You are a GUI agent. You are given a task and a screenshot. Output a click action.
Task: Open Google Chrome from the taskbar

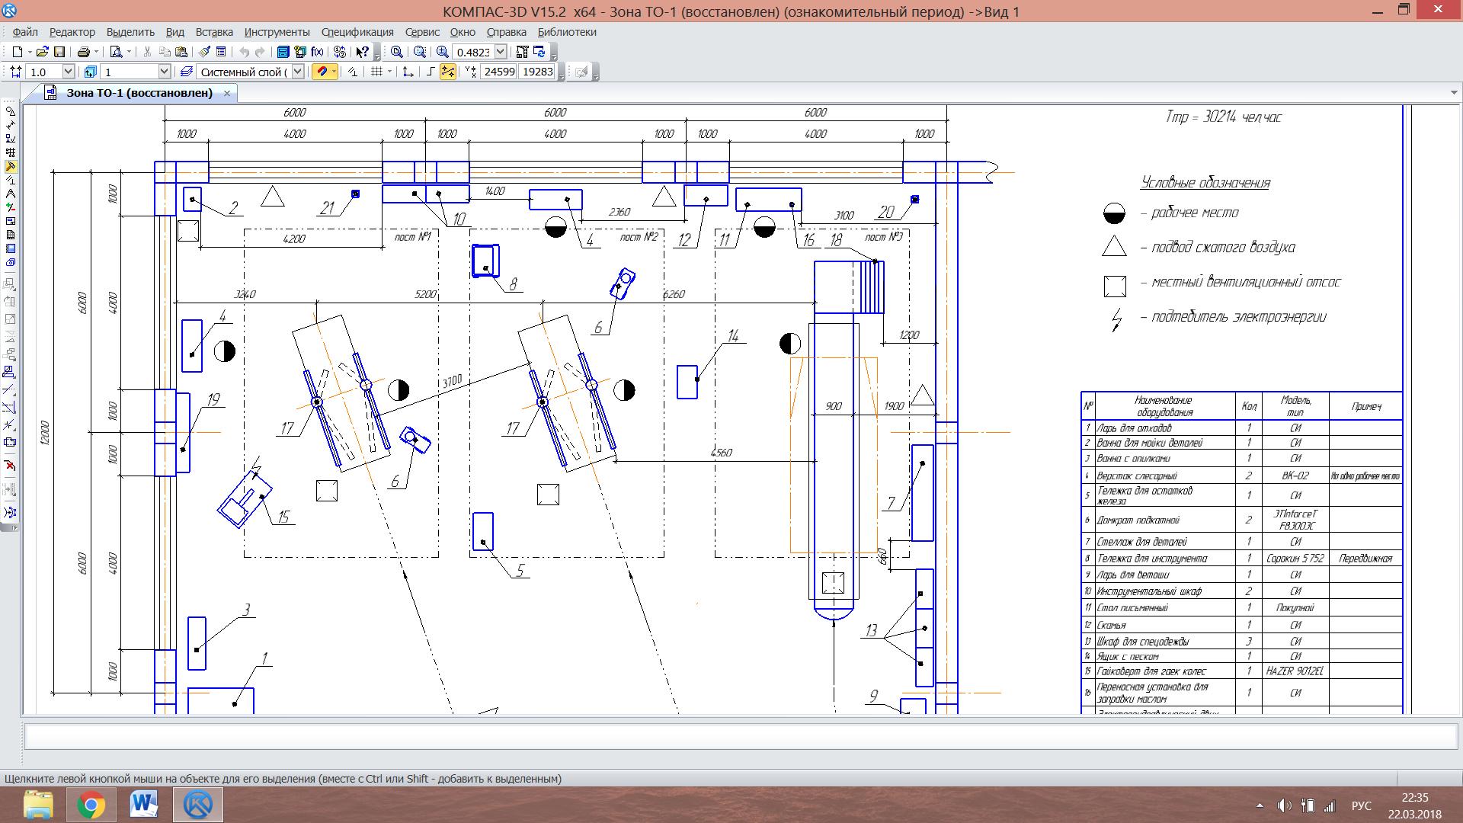[x=91, y=805]
